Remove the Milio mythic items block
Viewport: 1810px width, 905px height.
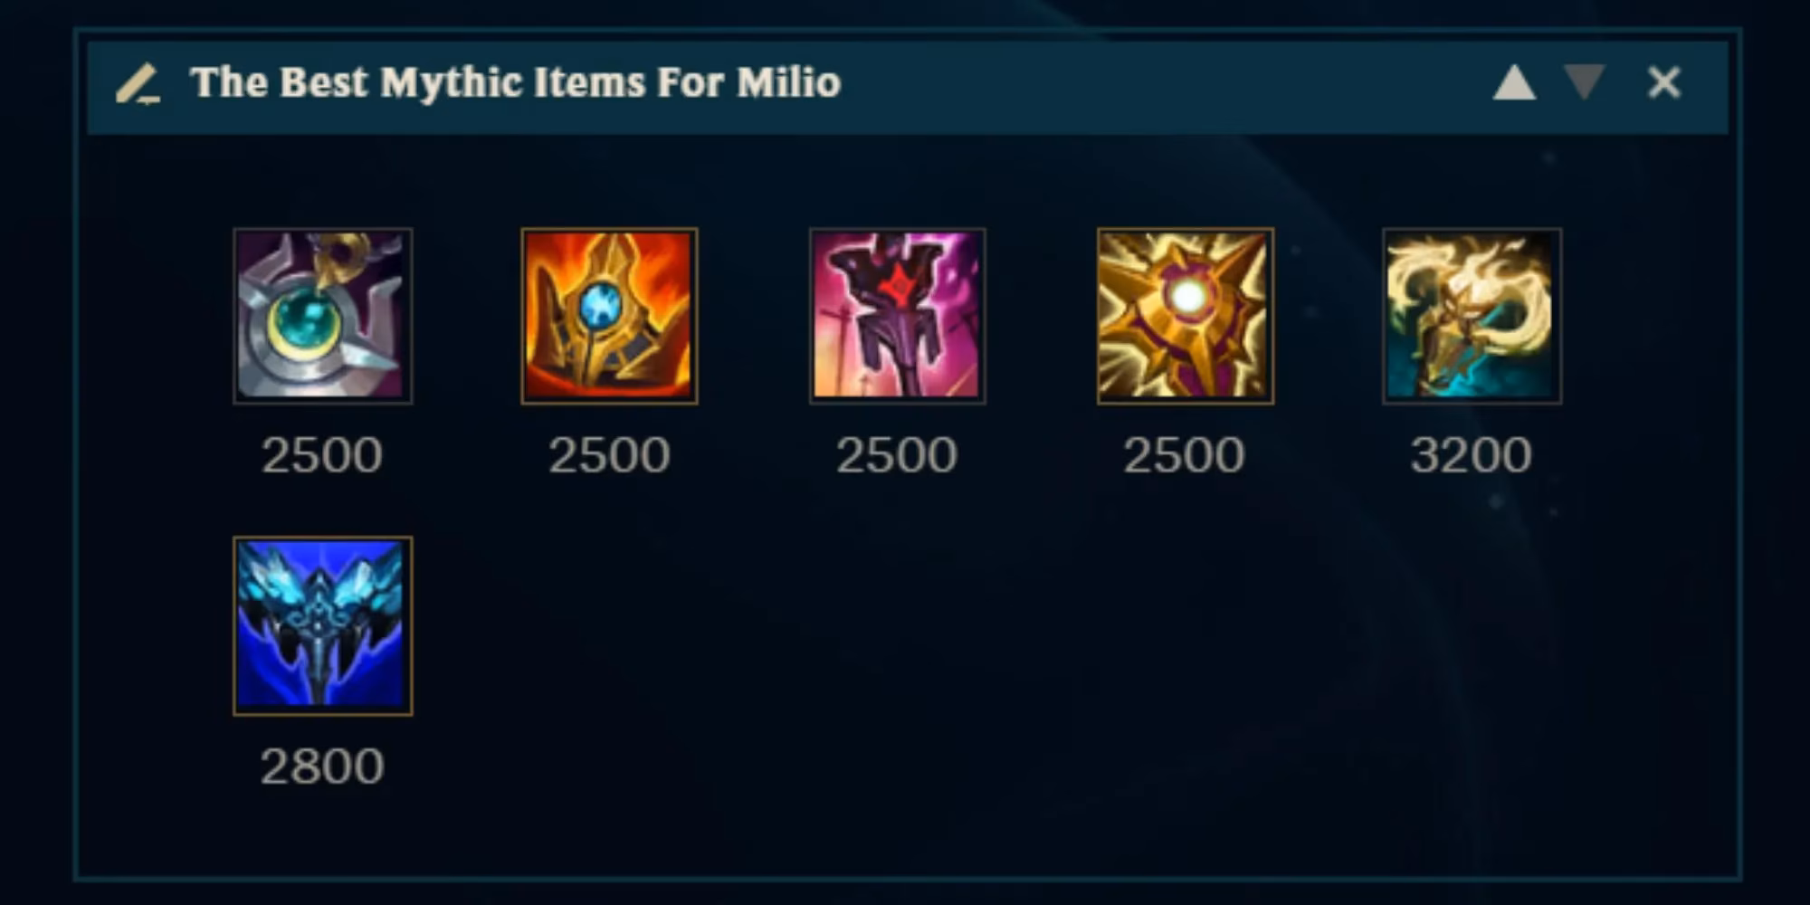[1663, 82]
